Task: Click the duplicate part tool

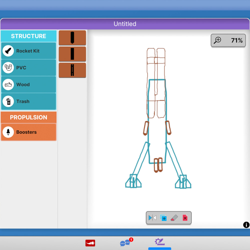Action: click(x=163, y=218)
